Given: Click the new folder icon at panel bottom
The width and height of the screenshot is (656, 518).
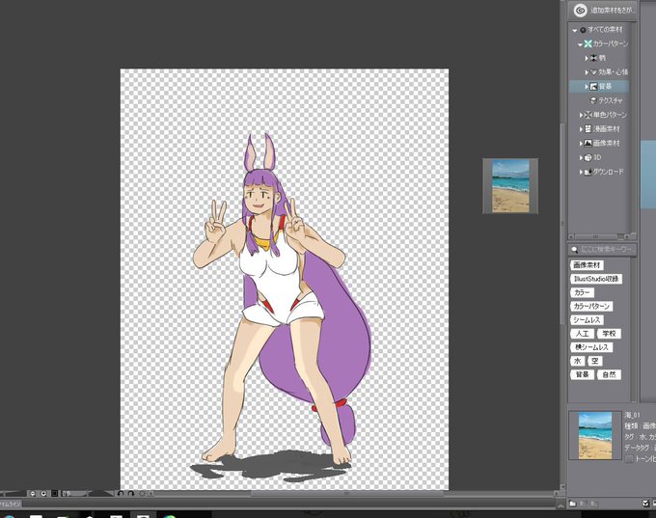Looking at the screenshot, I should point(573,504).
